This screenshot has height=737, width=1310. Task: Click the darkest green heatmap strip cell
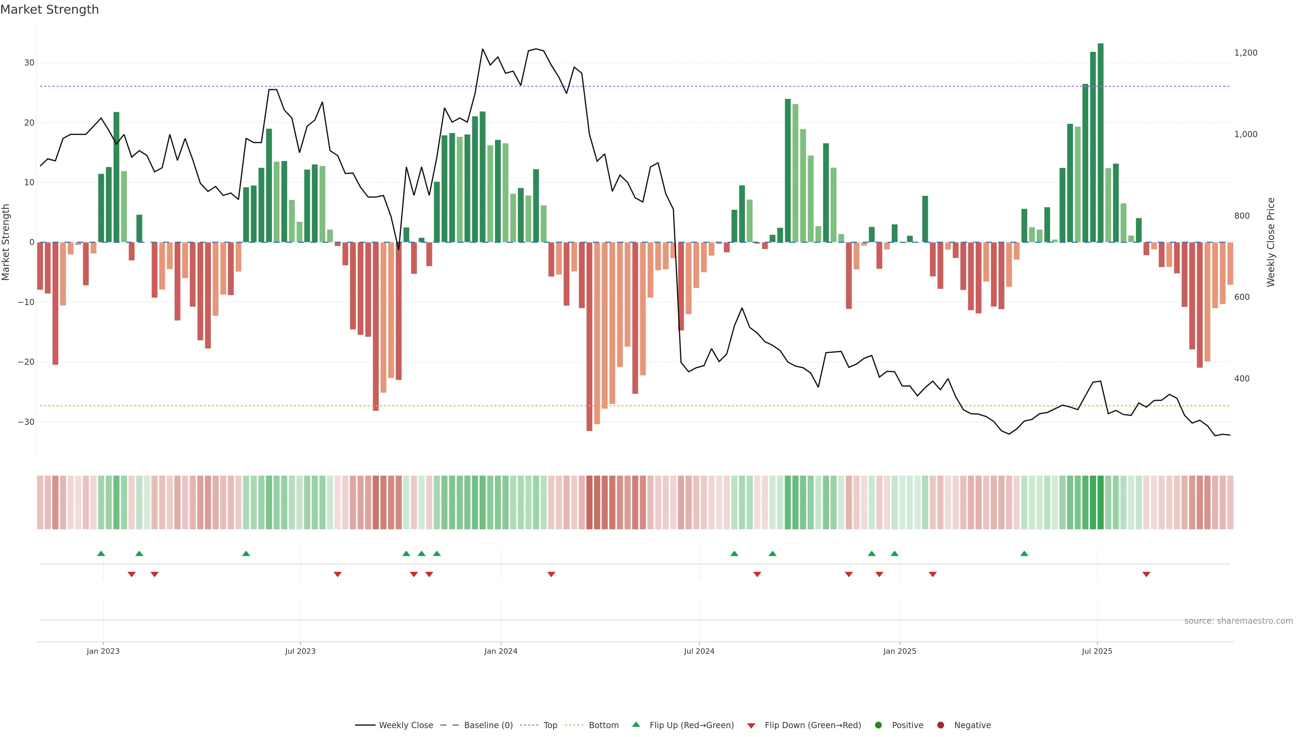point(1101,502)
